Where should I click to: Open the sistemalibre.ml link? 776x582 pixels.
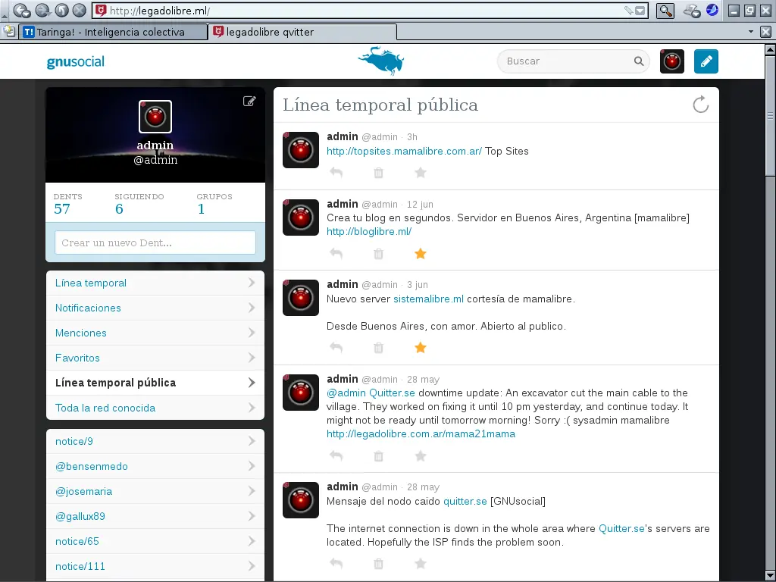coord(429,299)
